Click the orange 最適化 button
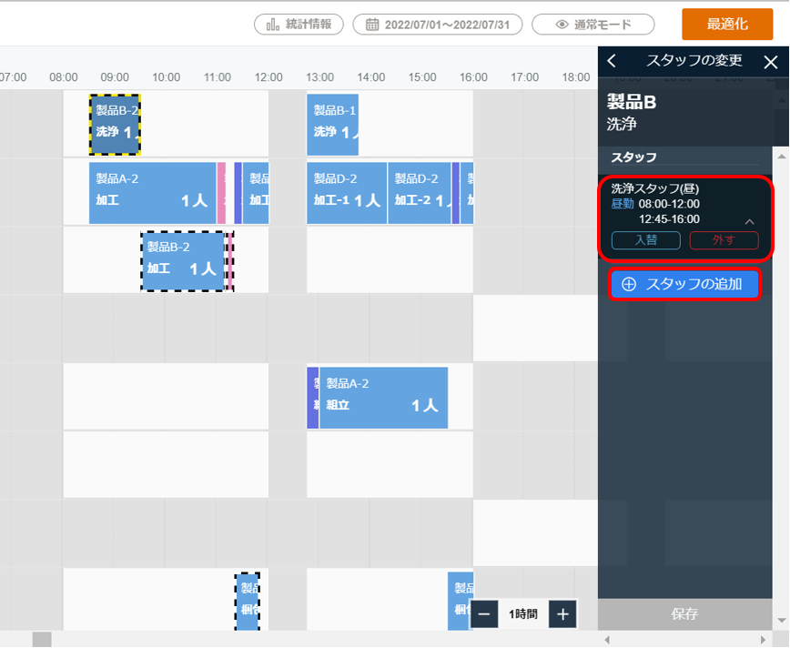790x648 pixels. coord(727,24)
